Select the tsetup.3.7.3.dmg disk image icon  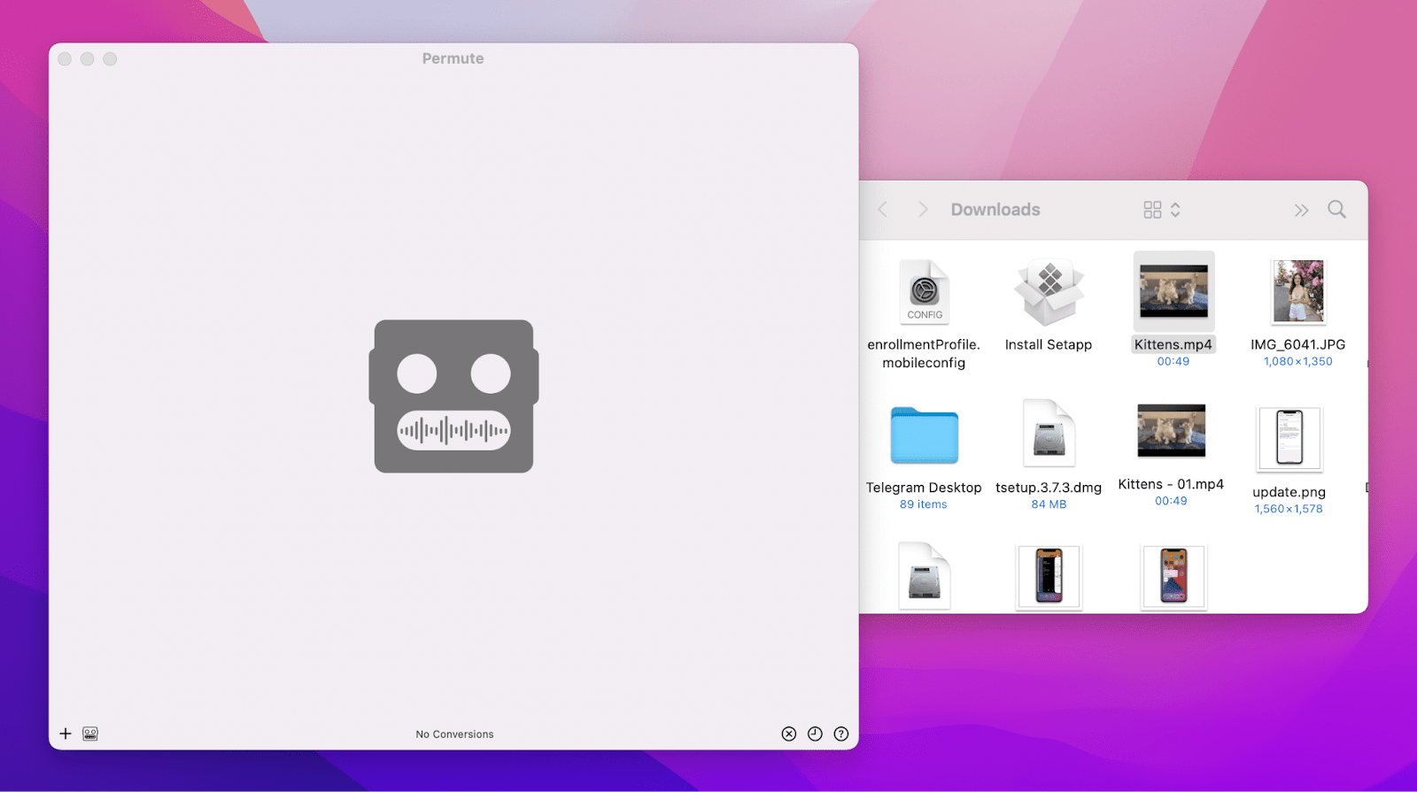(x=1049, y=434)
